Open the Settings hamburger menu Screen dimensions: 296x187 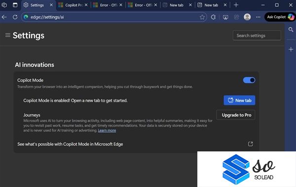click(8, 35)
